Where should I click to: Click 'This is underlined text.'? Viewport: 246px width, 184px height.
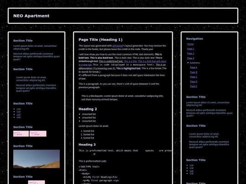coord(111,61)
